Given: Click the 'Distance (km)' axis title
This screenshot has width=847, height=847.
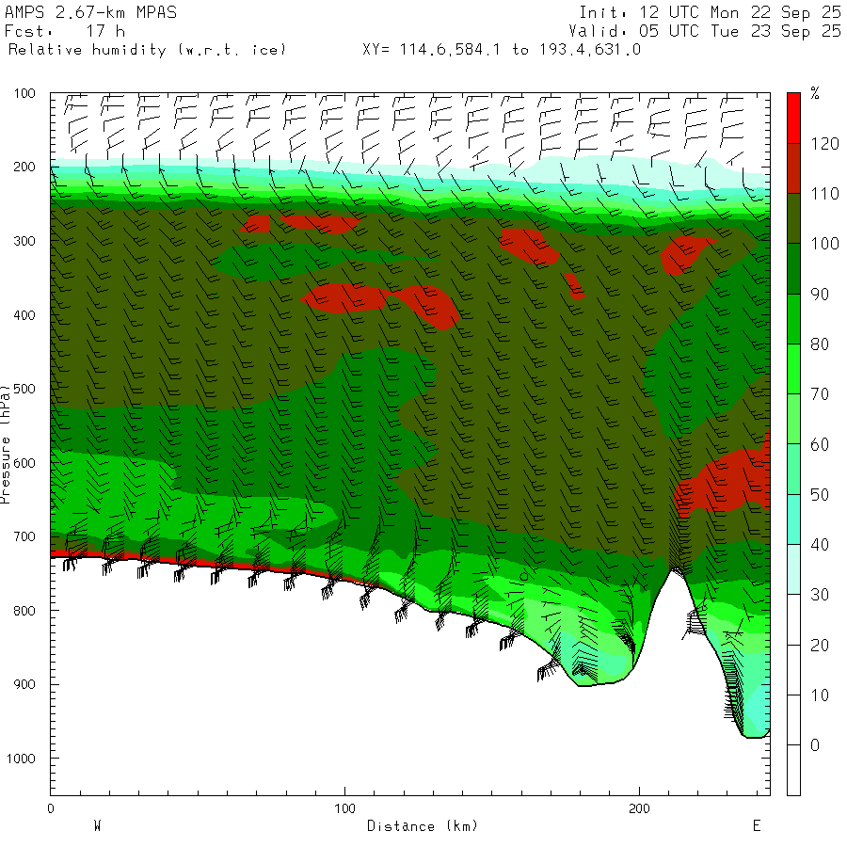Looking at the screenshot, I should [x=423, y=826].
